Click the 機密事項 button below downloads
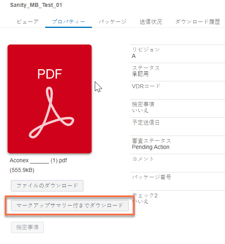The image size is (225, 244). (27, 227)
